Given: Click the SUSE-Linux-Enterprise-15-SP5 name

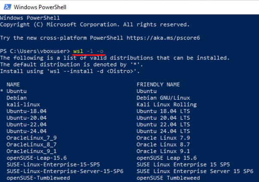Looking at the screenshot, I should tap(53, 164).
